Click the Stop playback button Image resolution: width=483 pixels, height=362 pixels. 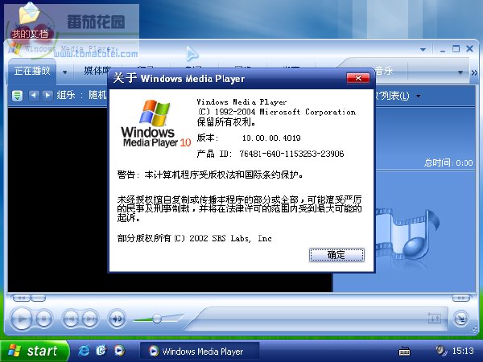click(x=43, y=319)
